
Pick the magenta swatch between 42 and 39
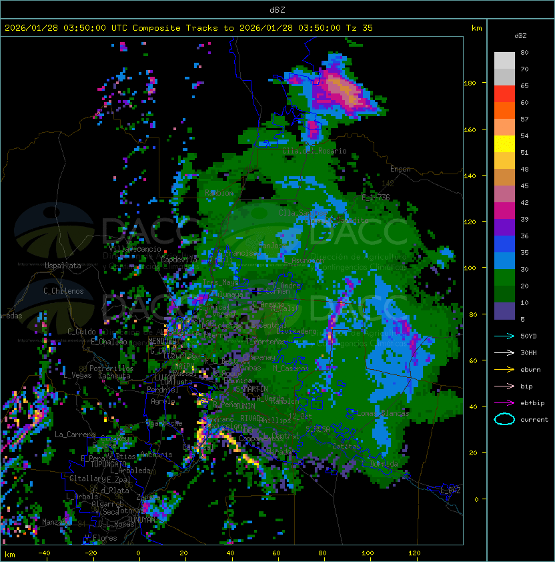[x=504, y=210]
